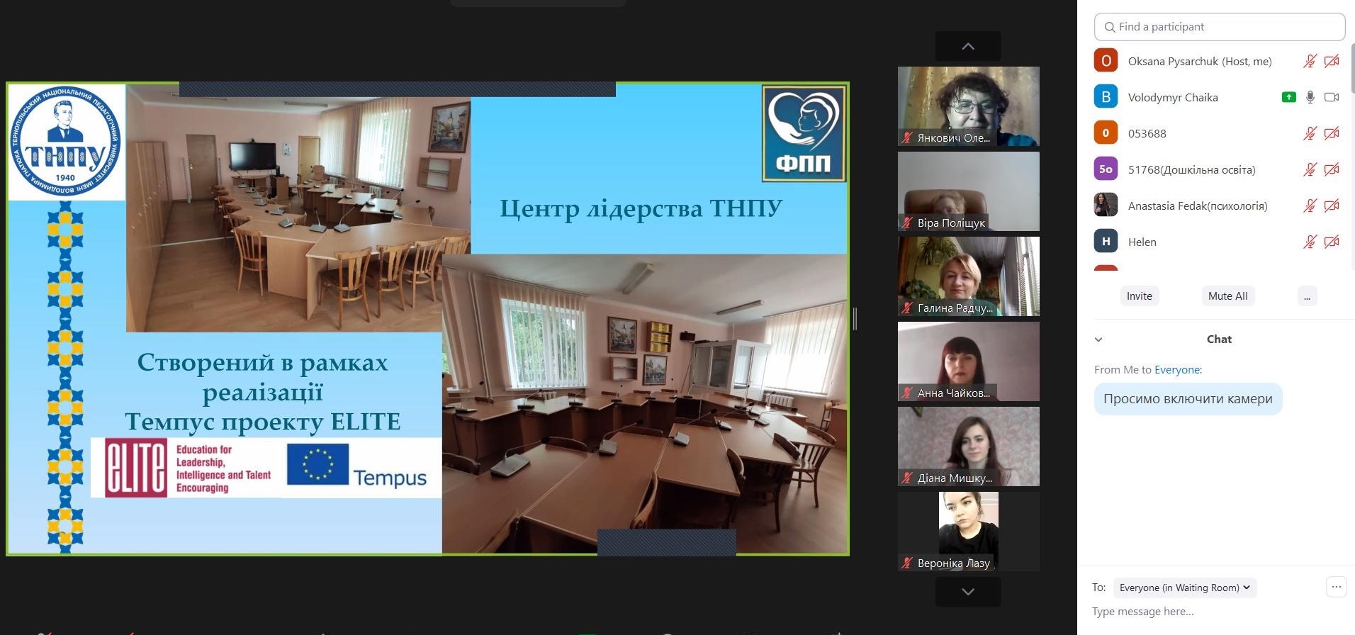Click disabled camera icon for Anastasia Fedak
Viewport: 1355px width, 635px height.
(x=1332, y=206)
